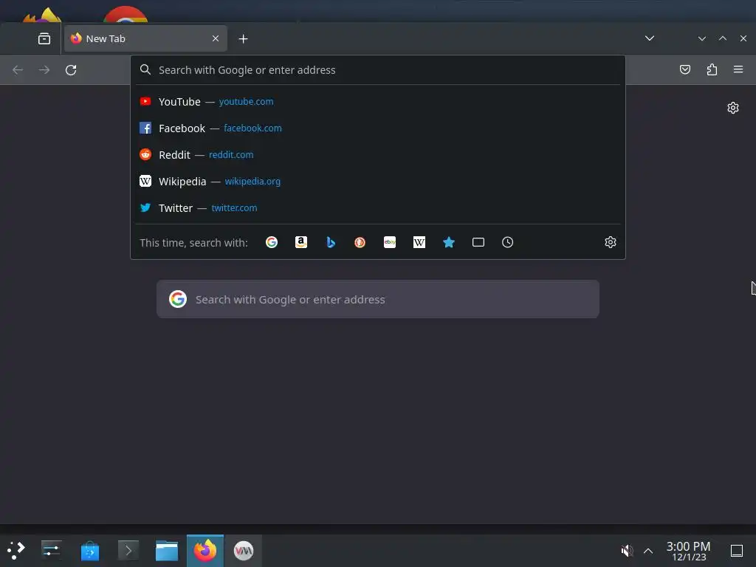The image size is (756, 567).
Task: Maximize the Firefox window
Action: (722, 38)
